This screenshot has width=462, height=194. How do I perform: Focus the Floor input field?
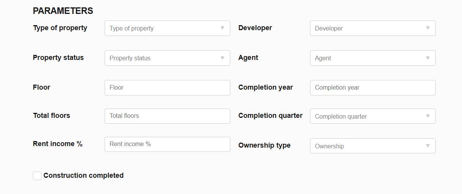167,88
